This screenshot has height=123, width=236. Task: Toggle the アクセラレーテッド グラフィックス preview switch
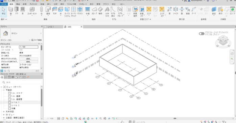point(202,34)
